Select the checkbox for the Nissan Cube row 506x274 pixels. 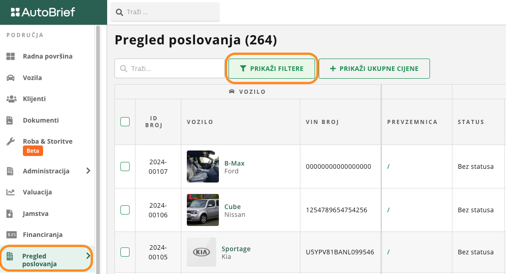tap(125, 210)
